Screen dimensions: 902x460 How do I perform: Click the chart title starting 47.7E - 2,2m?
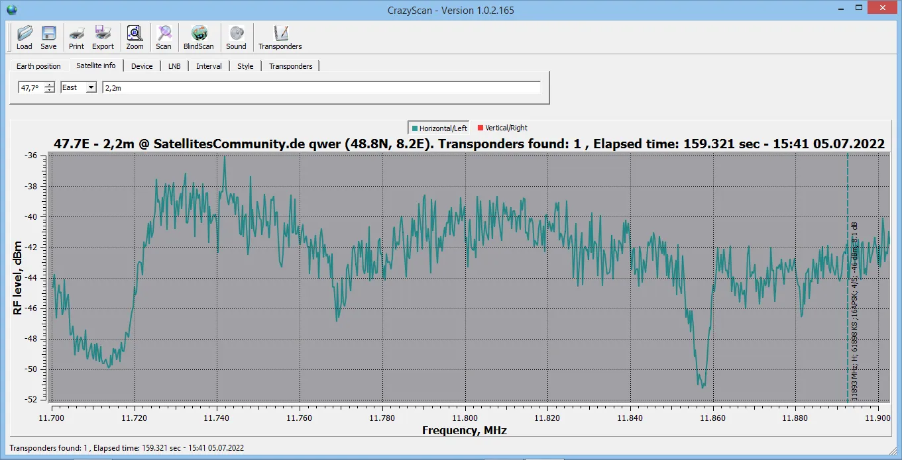tap(469, 144)
